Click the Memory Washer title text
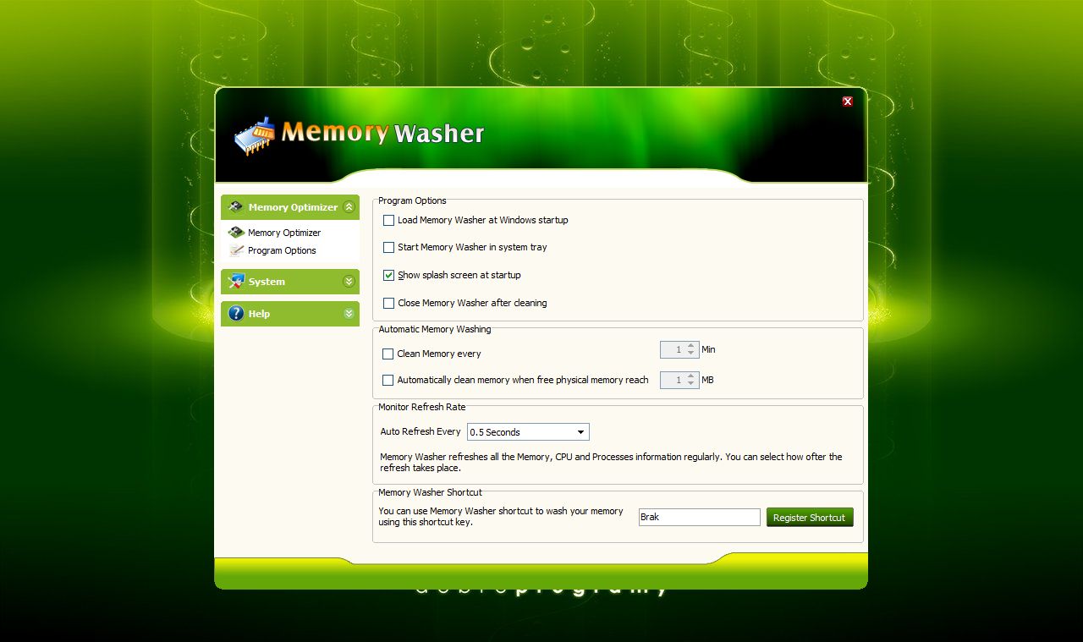Screen dimensions: 1083x642 point(382,133)
